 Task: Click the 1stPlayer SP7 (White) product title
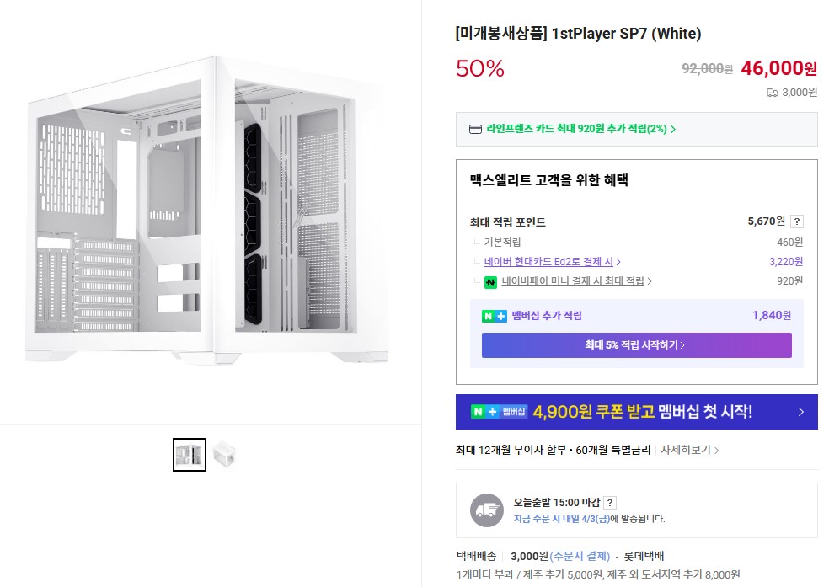[x=577, y=34]
